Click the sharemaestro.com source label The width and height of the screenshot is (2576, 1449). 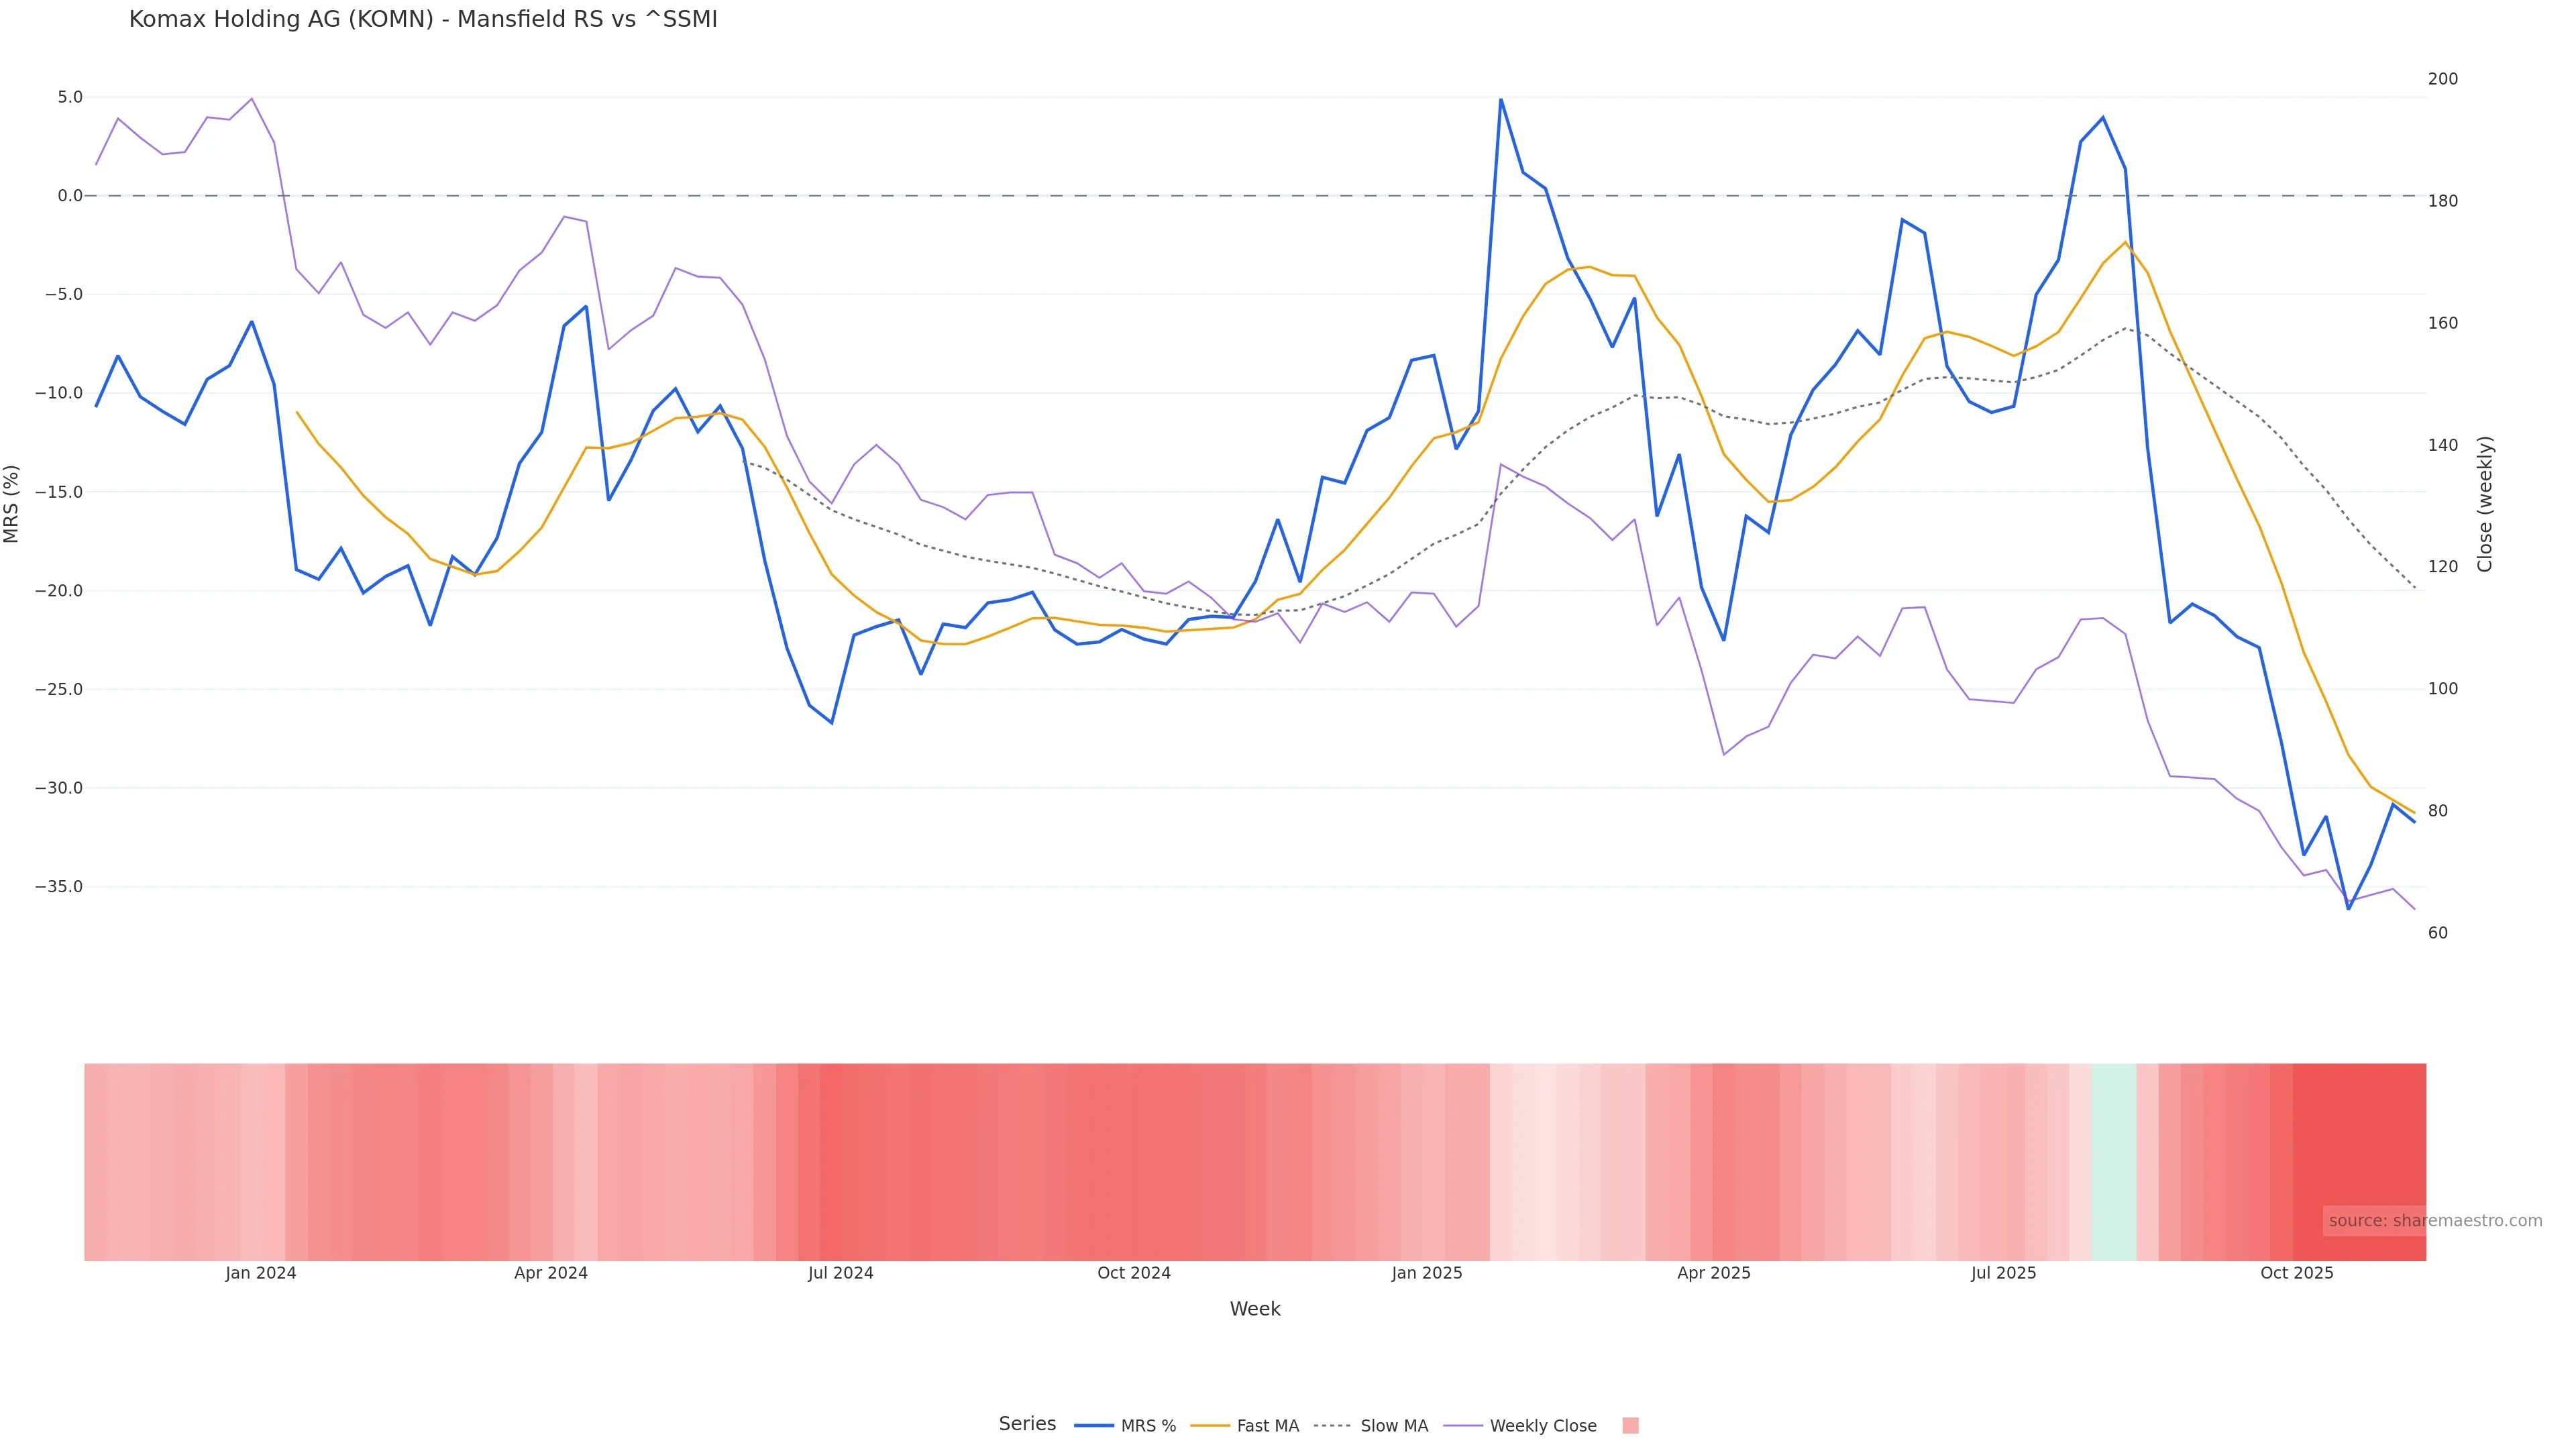[x=2434, y=1221]
